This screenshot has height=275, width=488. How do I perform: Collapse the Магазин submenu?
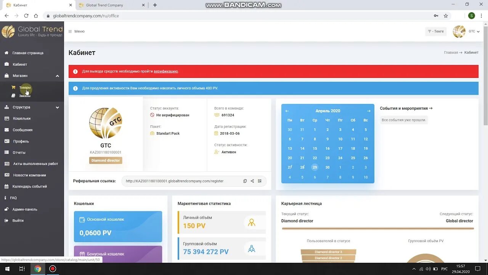point(57,76)
